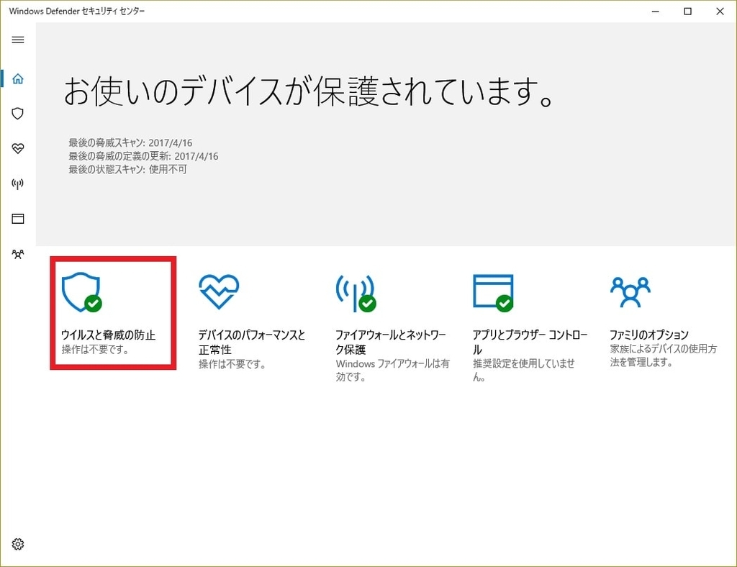
Task: Click 操作は不要です under デバイスのパフォーマンス
Action: (x=232, y=364)
